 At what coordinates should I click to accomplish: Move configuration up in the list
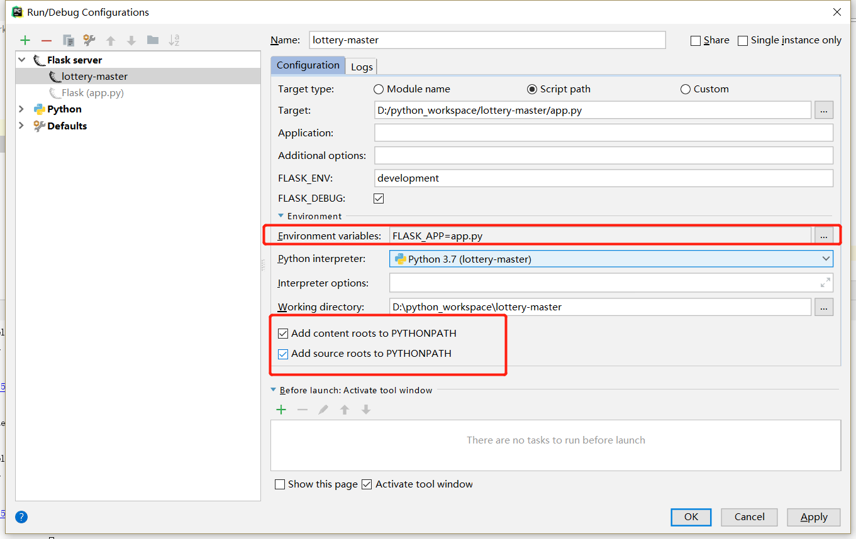[x=111, y=41]
